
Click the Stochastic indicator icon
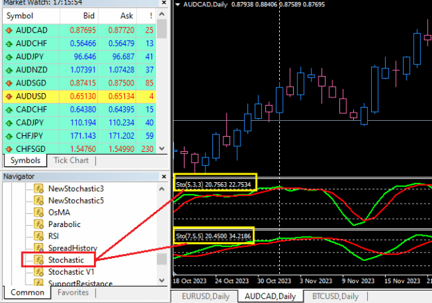39,260
